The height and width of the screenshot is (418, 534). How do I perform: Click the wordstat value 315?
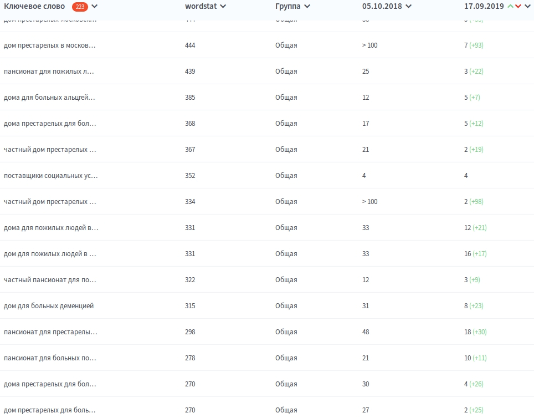pos(190,306)
